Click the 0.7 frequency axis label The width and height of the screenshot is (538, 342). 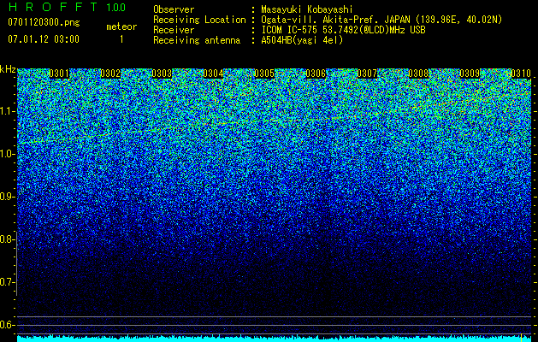pyautogui.click(x=7, y=282)
